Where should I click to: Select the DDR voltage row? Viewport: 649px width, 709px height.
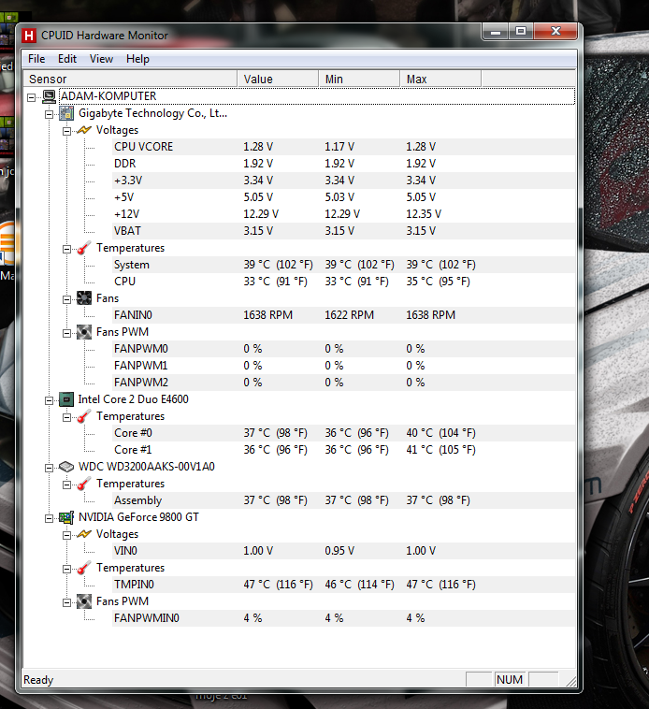(343, 164)
